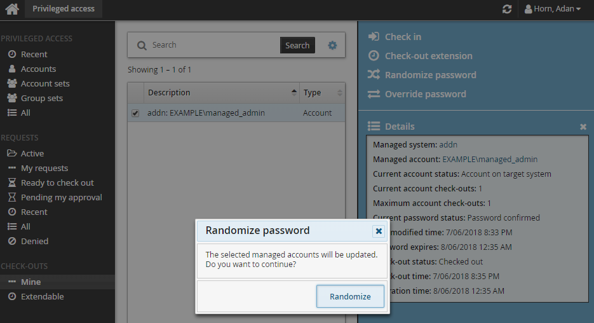The image size is (594, 323).
Task: Open the EXAMPLE\managed_admin managed account link
Action: (490, 160)
